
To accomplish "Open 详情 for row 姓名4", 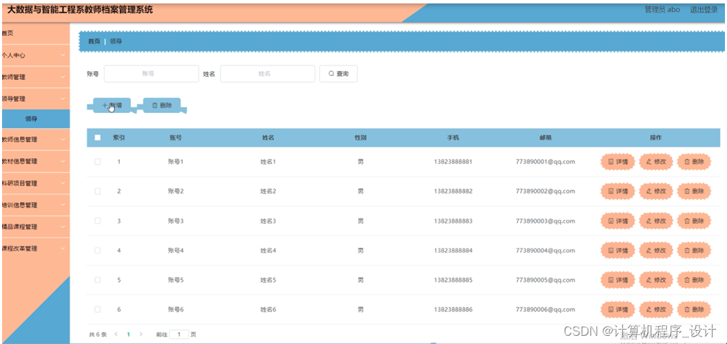I will pos(617,250).
